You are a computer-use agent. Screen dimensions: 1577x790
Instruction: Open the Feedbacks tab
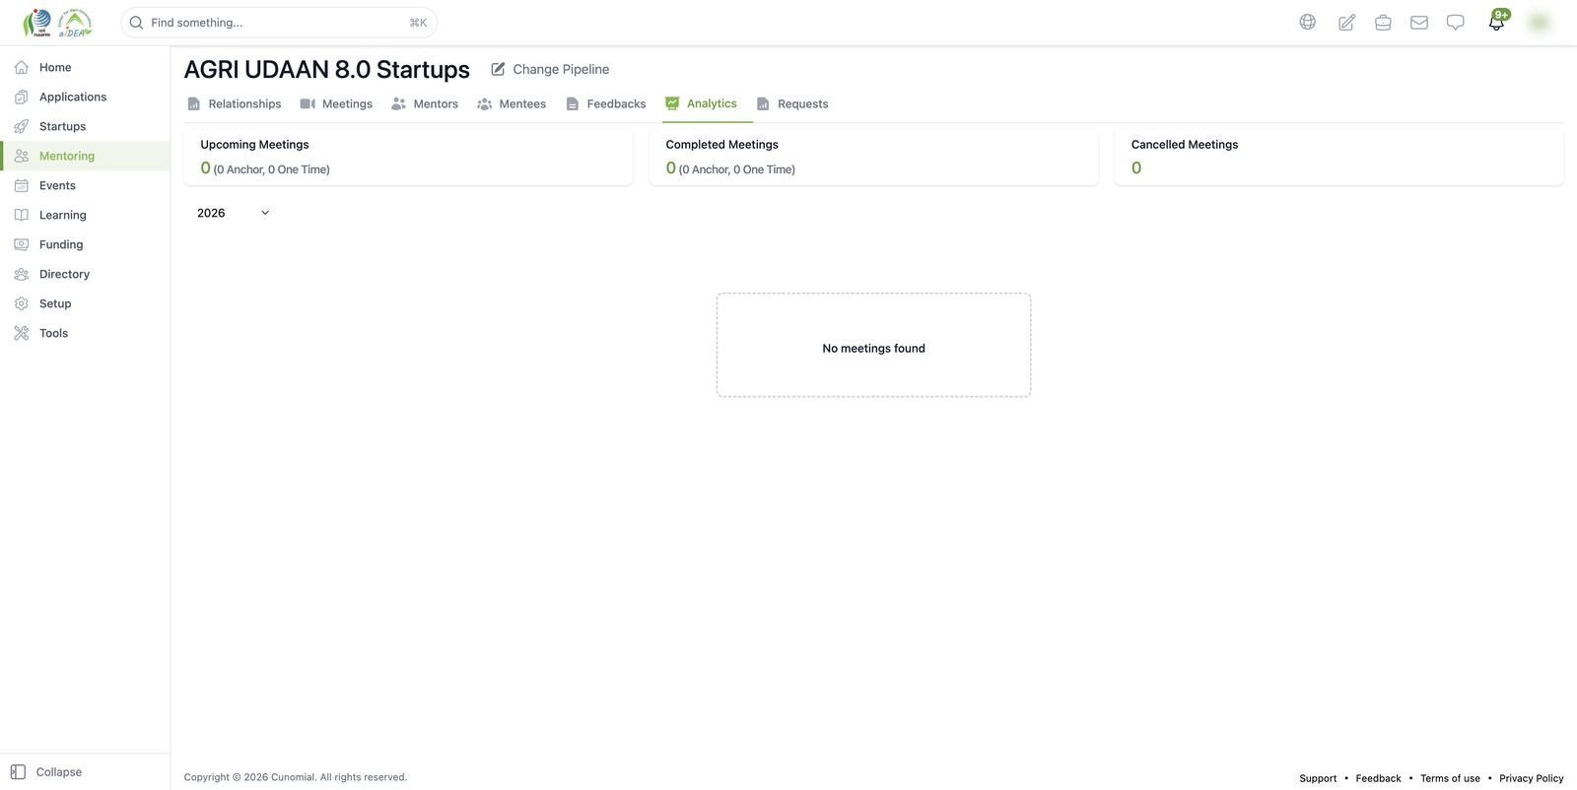pos(606,103)
